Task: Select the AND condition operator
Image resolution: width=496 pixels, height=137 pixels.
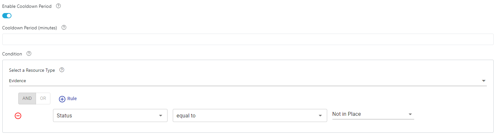Action: 27,99
